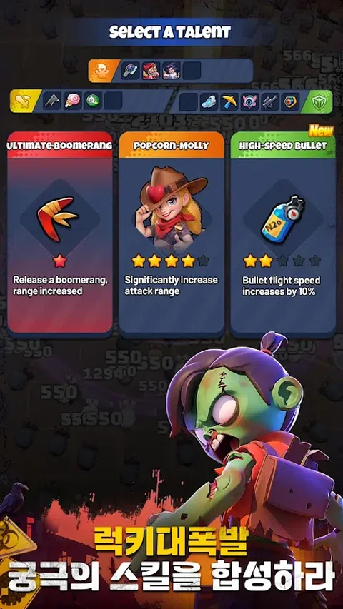Click the axe skill icon
The width and height of the screenshot is (343, 609).
coord(51,101)
